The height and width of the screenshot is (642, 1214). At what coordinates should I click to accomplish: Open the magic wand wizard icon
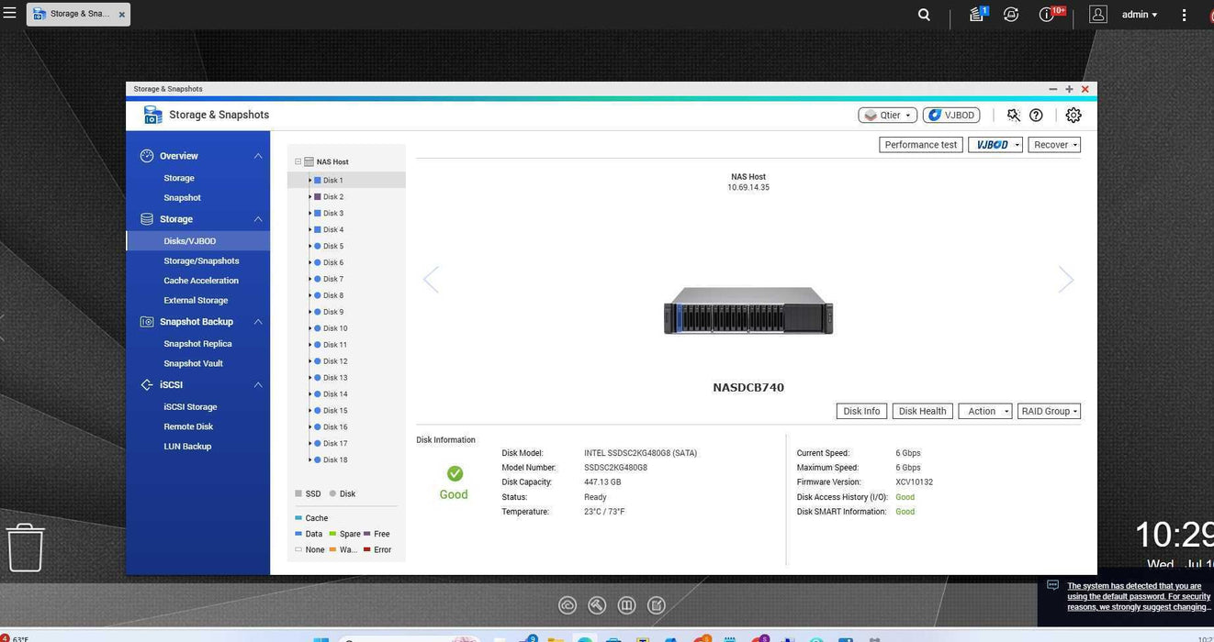[x=1013, y=116]
